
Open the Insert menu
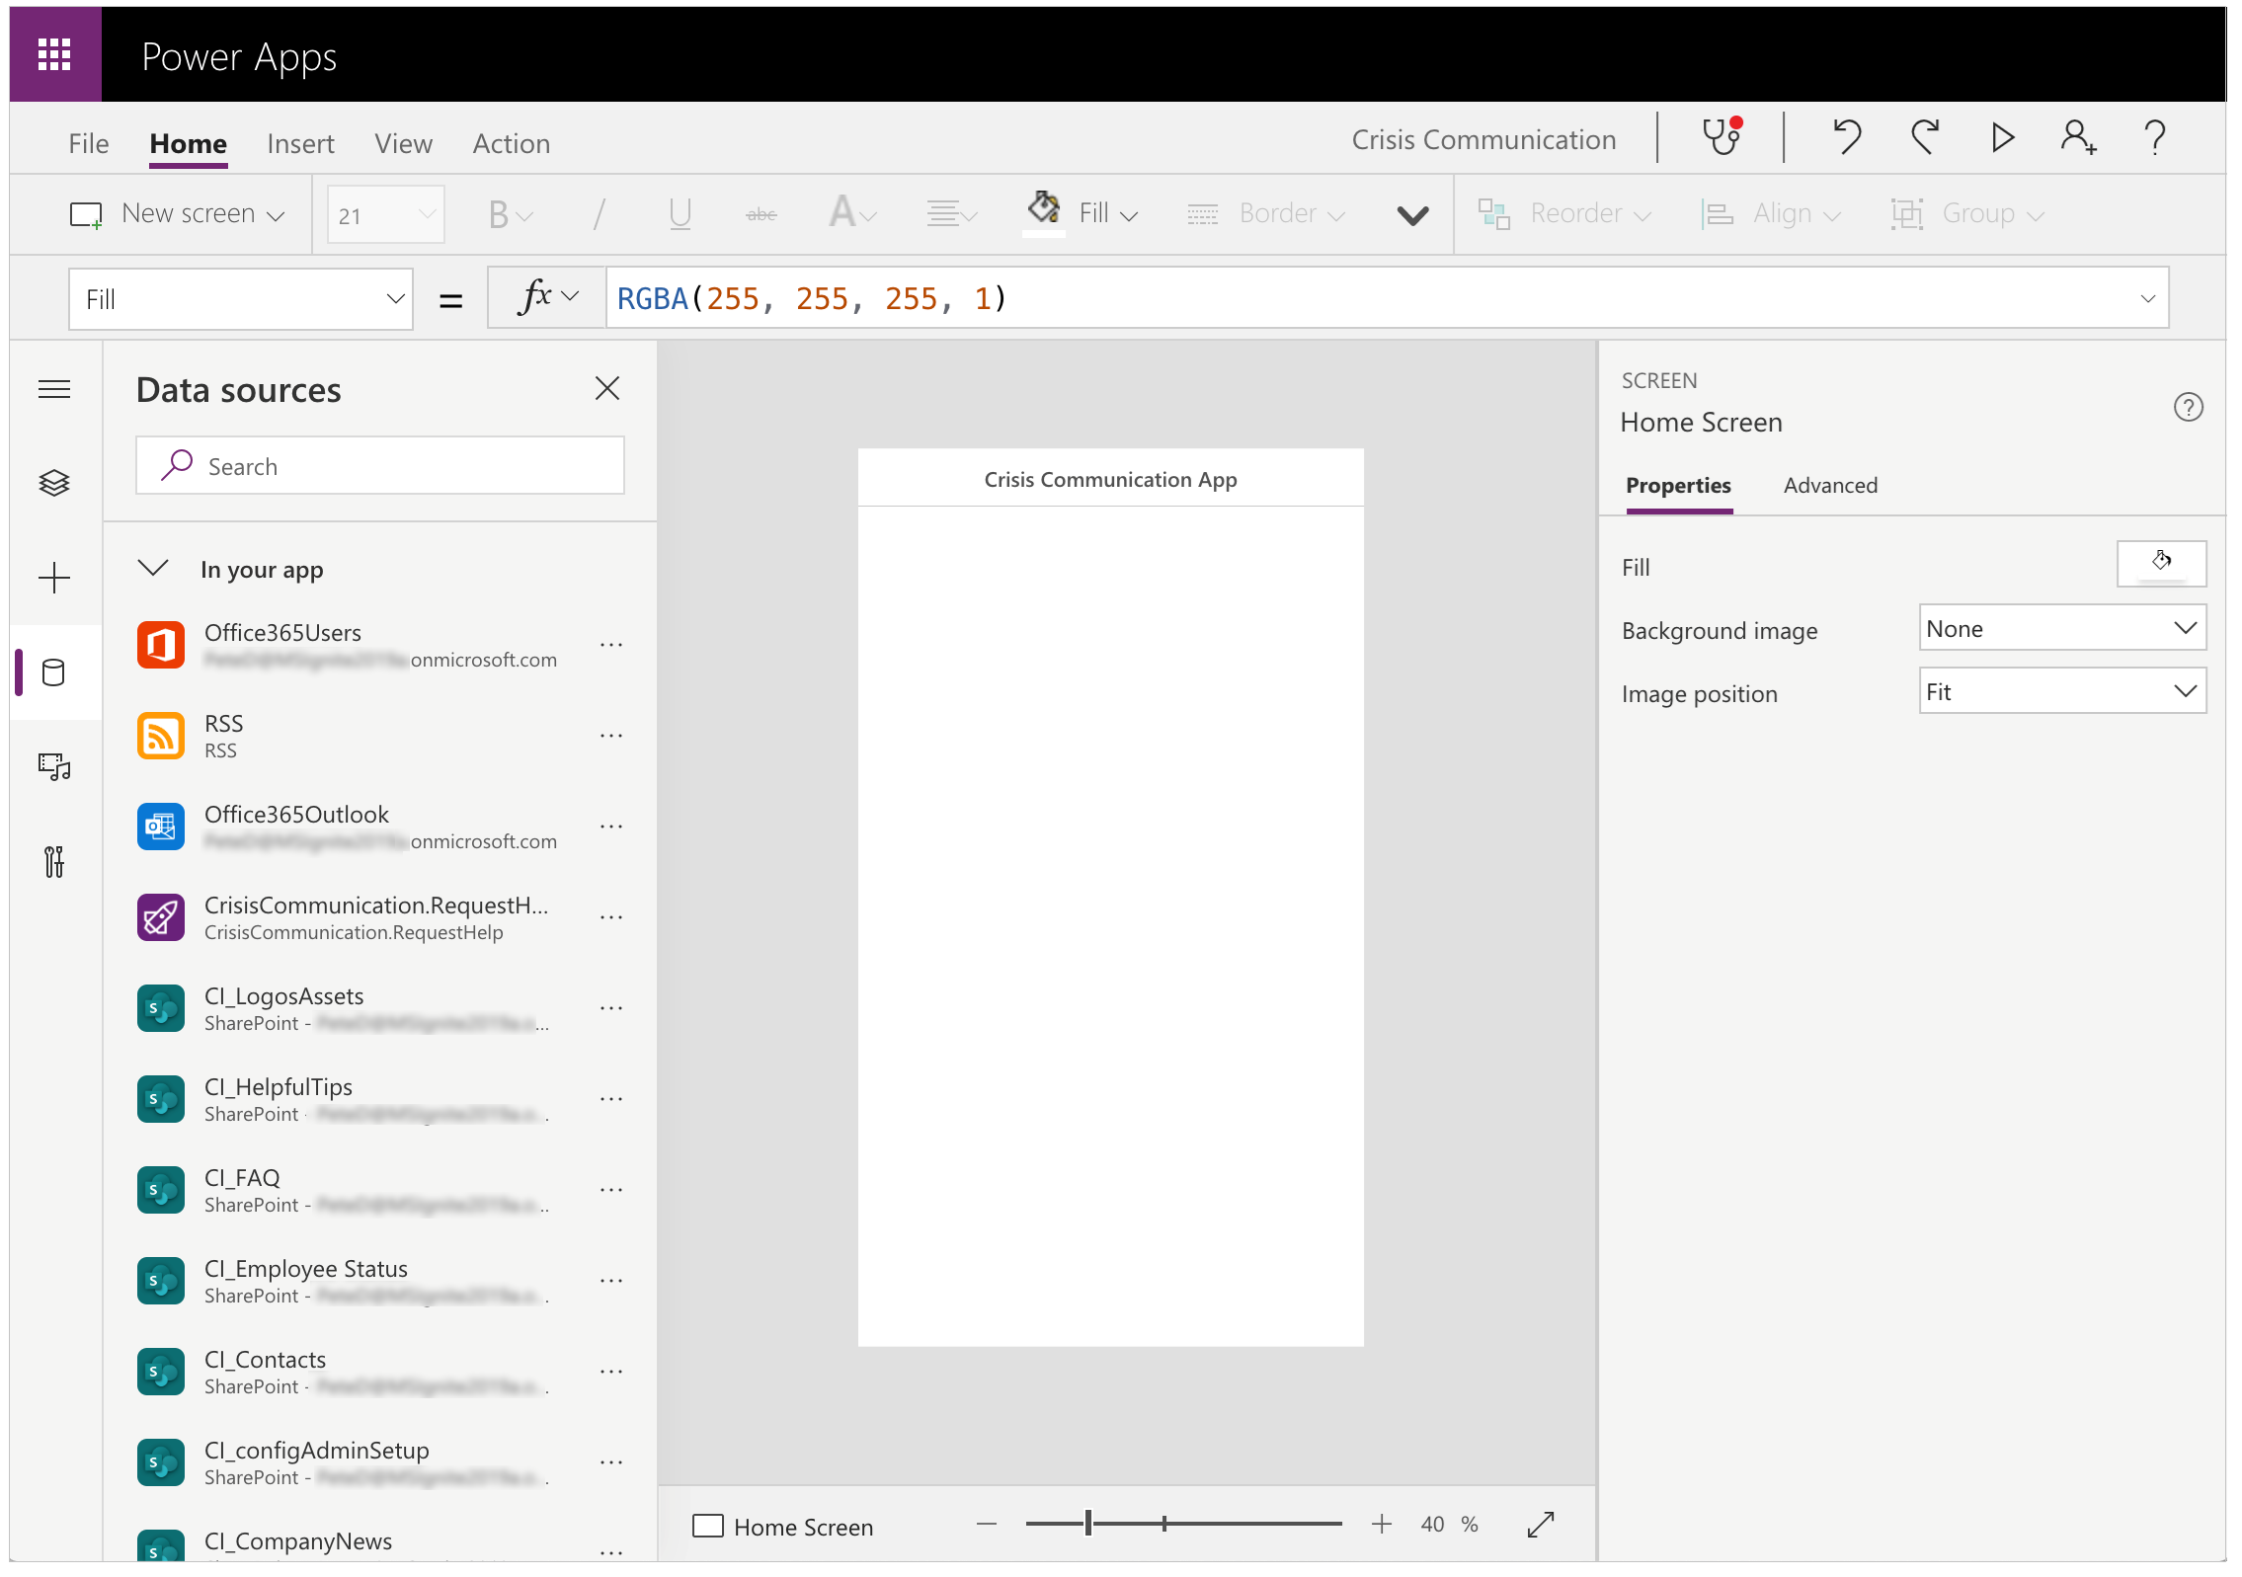point(298,141)
